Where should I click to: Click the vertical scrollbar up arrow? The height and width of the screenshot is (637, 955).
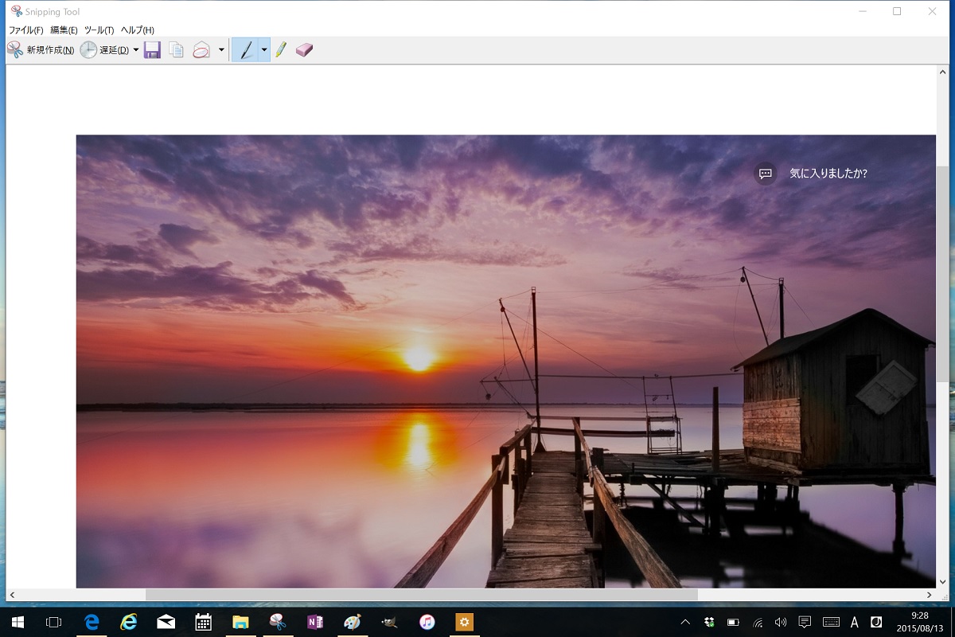tap(942, 71)
